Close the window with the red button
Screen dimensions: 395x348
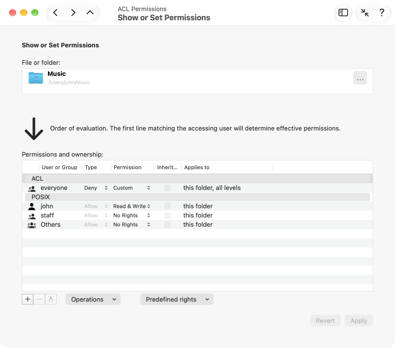[x=13, y=13]
